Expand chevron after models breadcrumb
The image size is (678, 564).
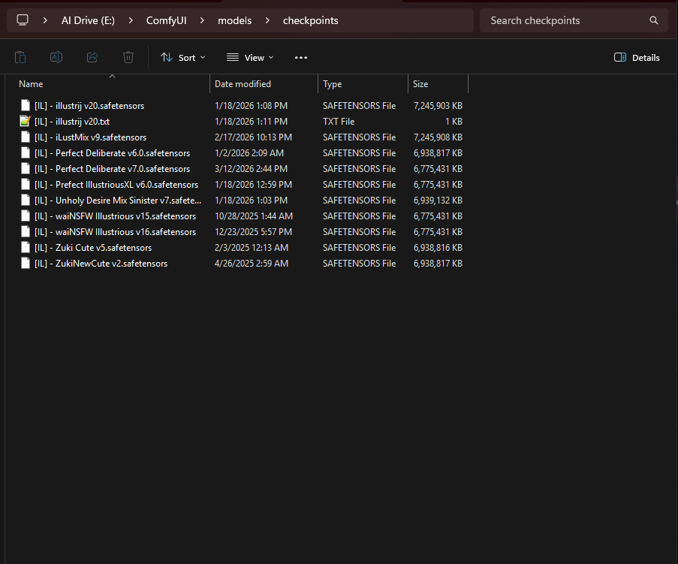267,20
